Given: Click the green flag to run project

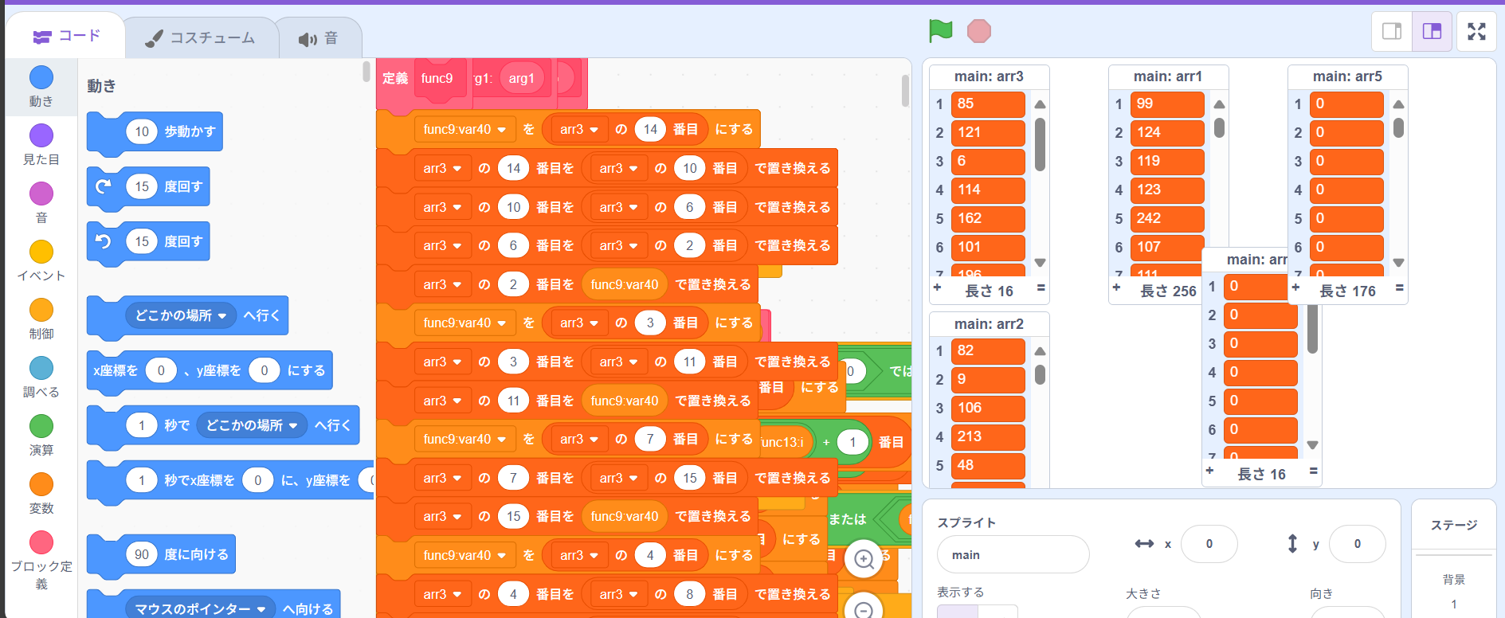Looking at the screenshot, I should (940, 31).
